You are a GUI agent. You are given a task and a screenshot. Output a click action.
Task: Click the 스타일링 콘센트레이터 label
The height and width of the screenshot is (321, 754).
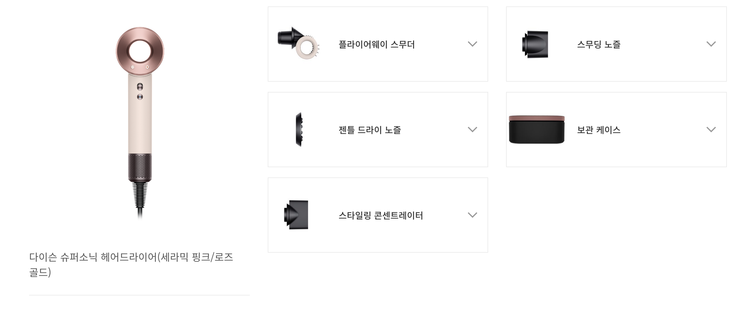tap(381, 215)
